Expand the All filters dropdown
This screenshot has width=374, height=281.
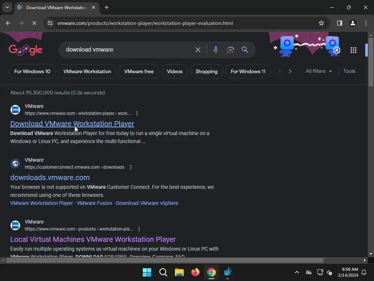coord(319,71)
